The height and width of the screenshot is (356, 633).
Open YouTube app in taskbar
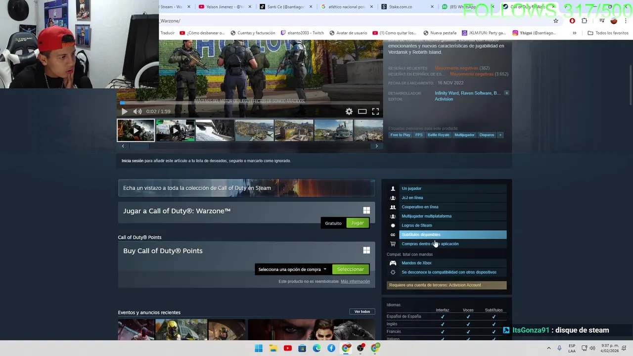[x=288, y=349]
